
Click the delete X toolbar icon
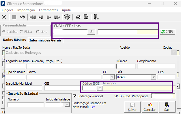click(4, 17)
